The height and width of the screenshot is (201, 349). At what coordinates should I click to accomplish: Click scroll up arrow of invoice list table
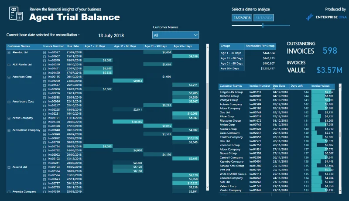(340, 87)
